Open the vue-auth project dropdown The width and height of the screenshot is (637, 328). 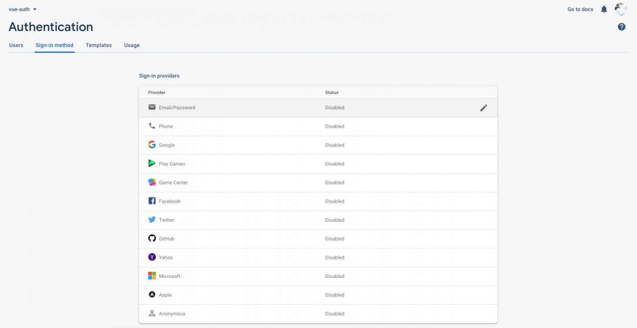(x=23, y=10)
